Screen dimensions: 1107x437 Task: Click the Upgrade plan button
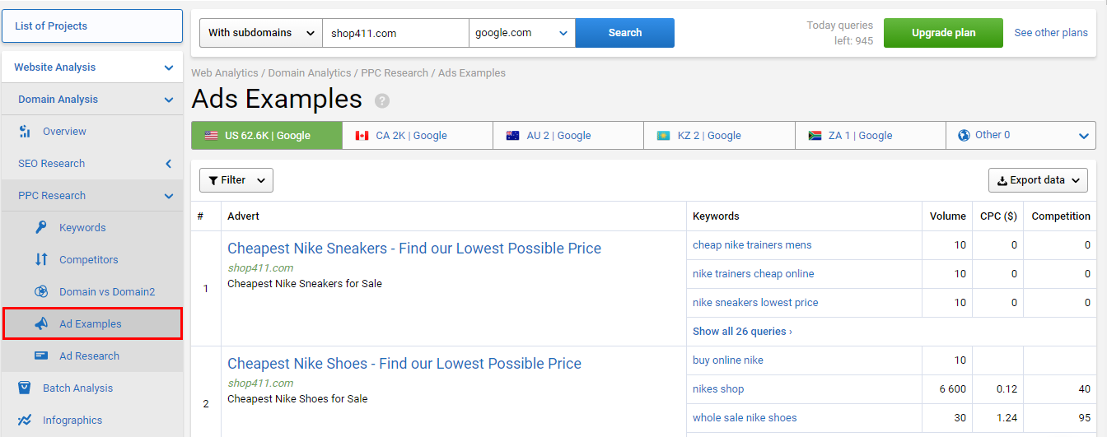944,33
